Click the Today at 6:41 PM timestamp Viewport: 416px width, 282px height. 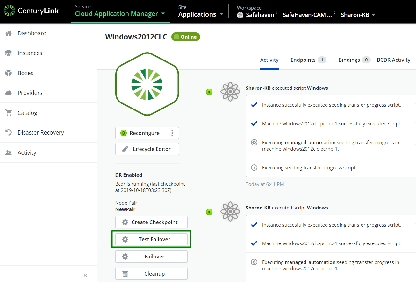point(265,184)
